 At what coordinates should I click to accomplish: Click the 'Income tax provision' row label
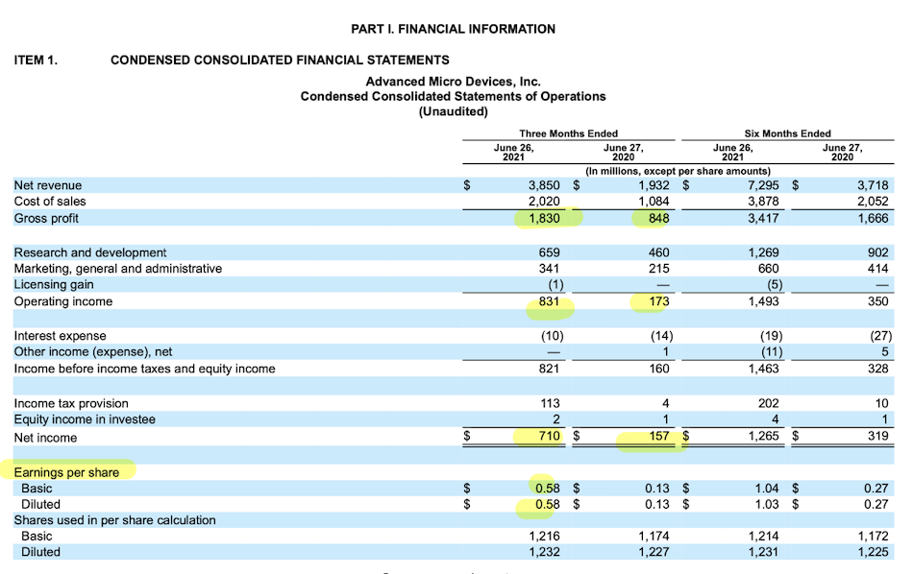(71, 403)
